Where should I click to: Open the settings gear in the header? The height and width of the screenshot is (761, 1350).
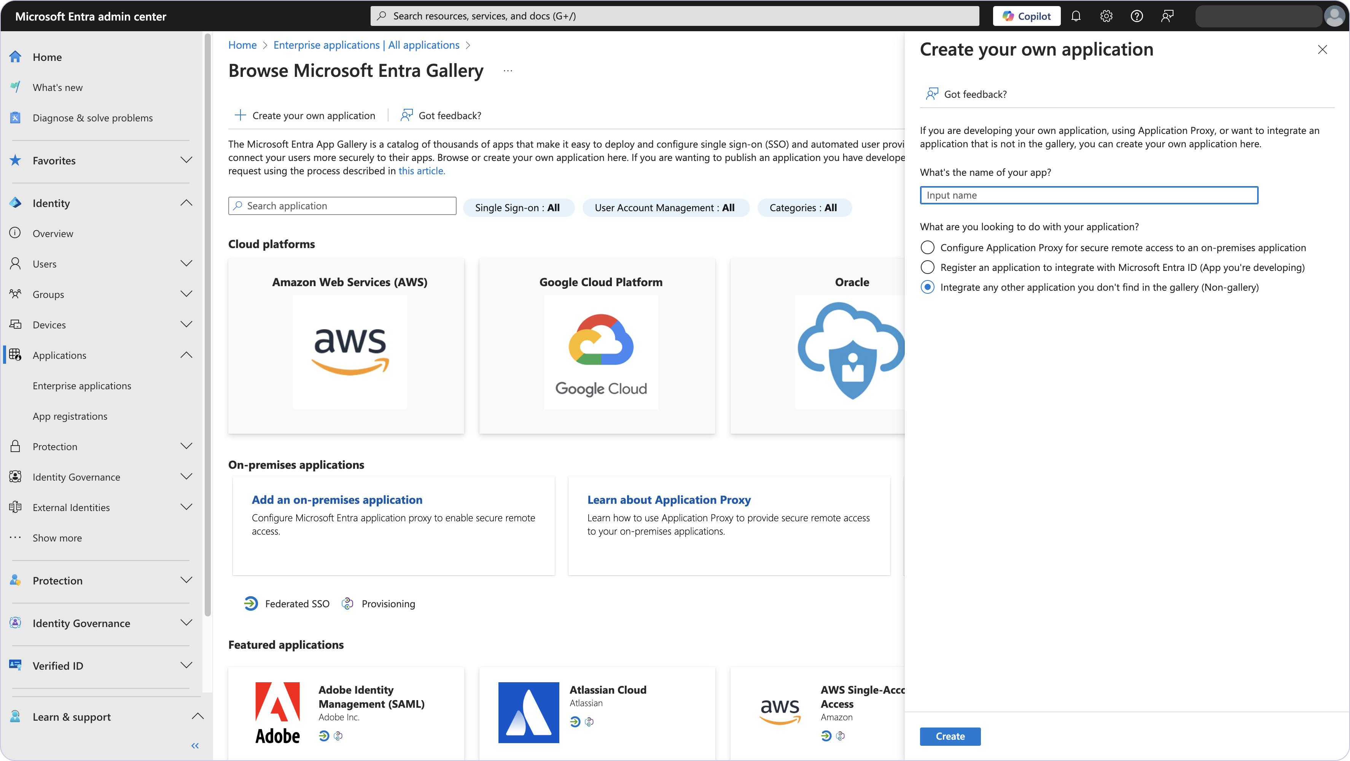[x=1106, y=16]
